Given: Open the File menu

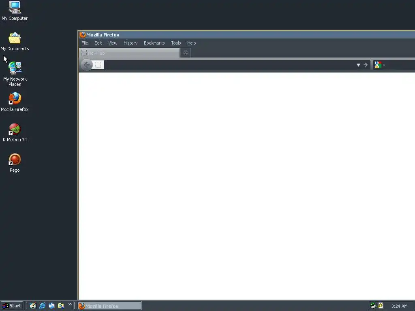Looking at the screenshot, I should point(85,43).
